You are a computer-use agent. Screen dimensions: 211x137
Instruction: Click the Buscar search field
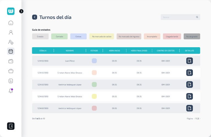tap(179, 17)
